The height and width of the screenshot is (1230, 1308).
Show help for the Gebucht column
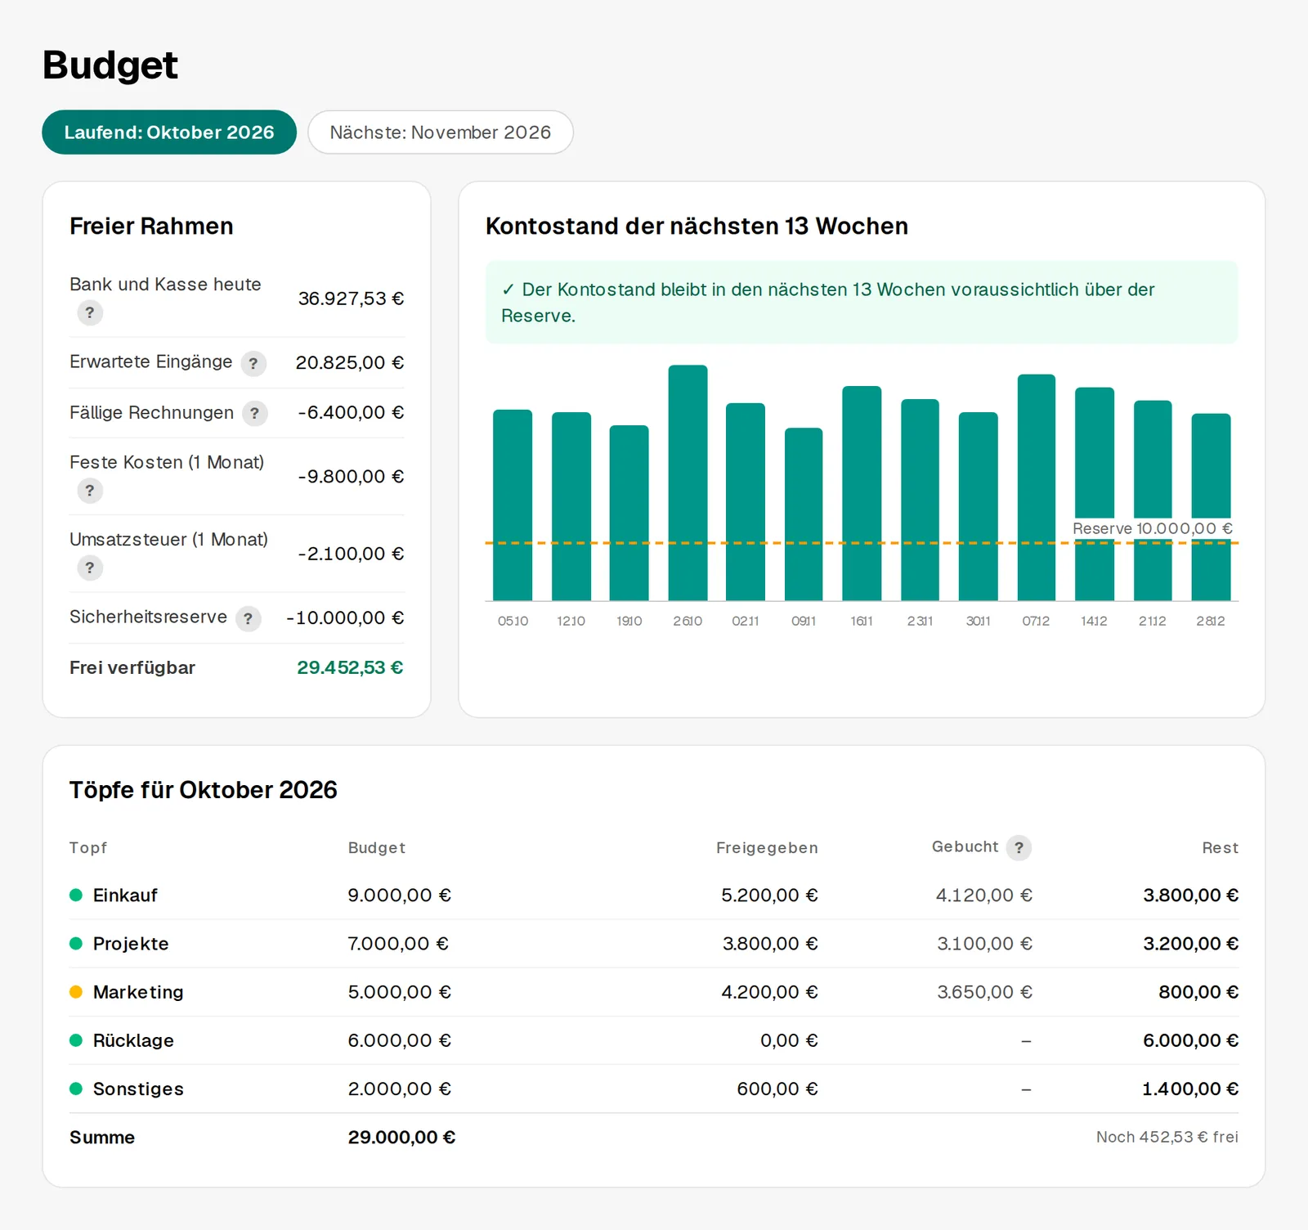(x=1019, y=847)
